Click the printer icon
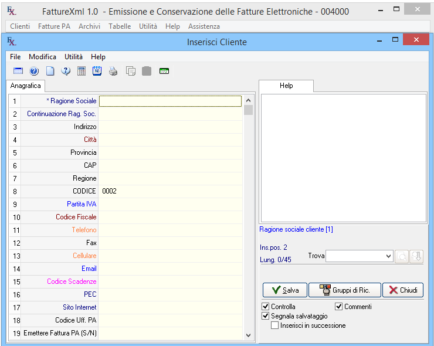 pyautogui.click(x=113, y=71)
